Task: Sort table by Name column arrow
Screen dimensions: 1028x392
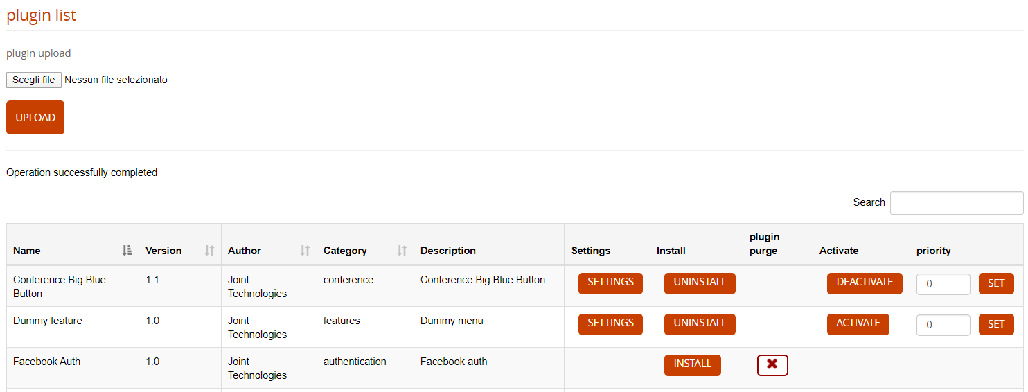Action: pos(127,251)
